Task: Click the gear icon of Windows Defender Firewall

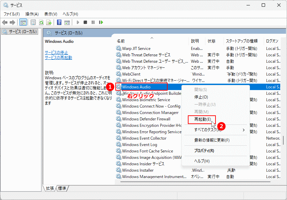Action: 119,119
